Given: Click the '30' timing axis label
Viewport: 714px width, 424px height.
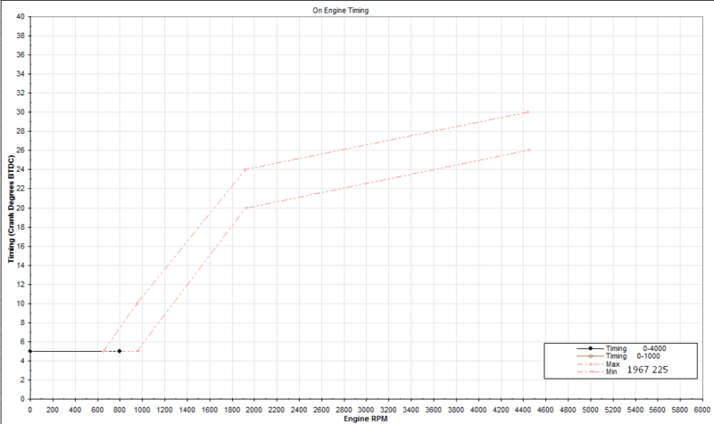Looking at the screenshot, I should pyautogui.click(x=21, y=112).
